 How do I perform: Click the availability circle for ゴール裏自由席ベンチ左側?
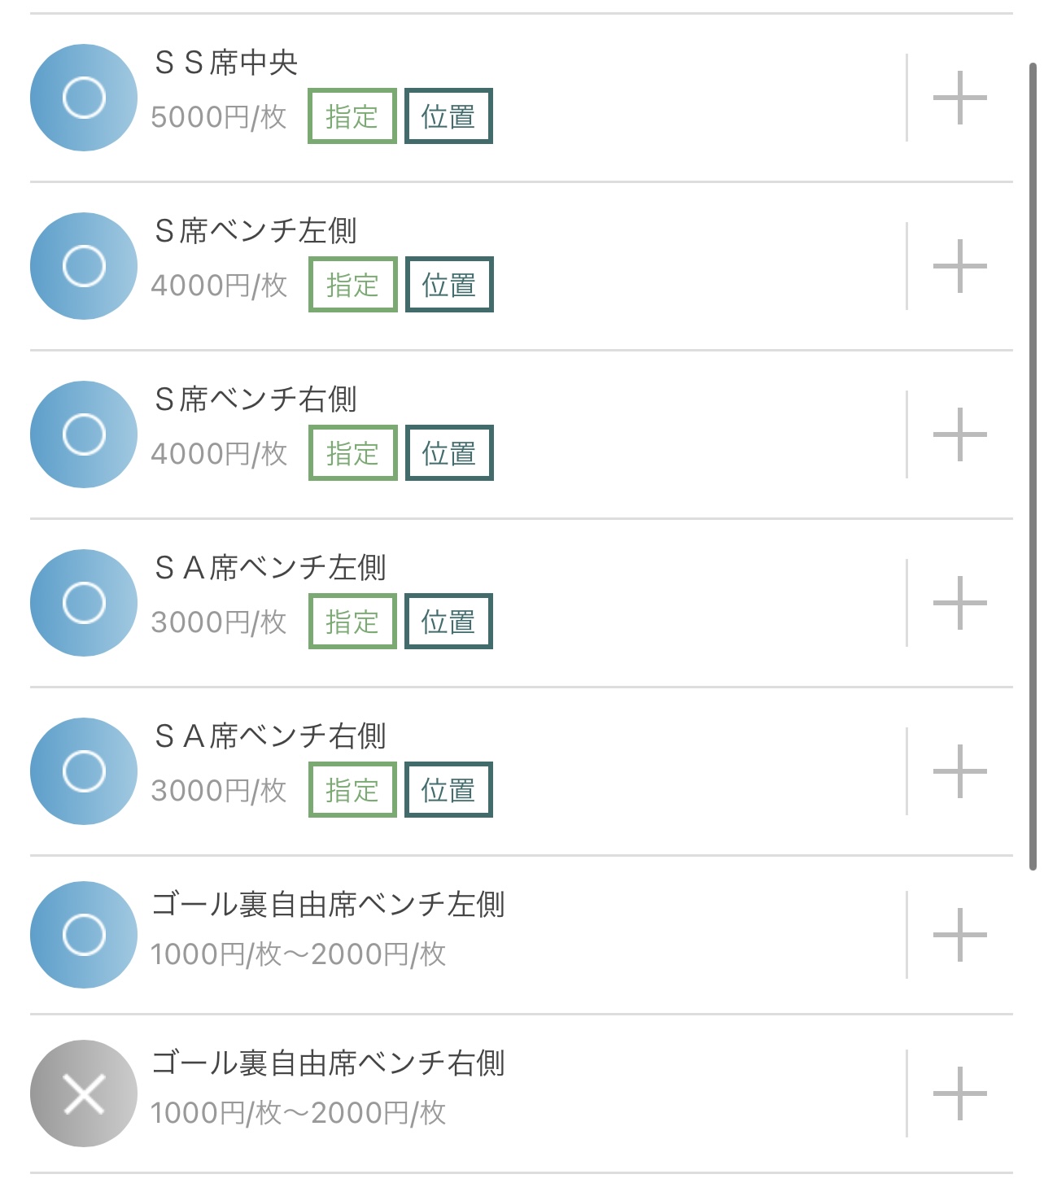tap(84, 935)
